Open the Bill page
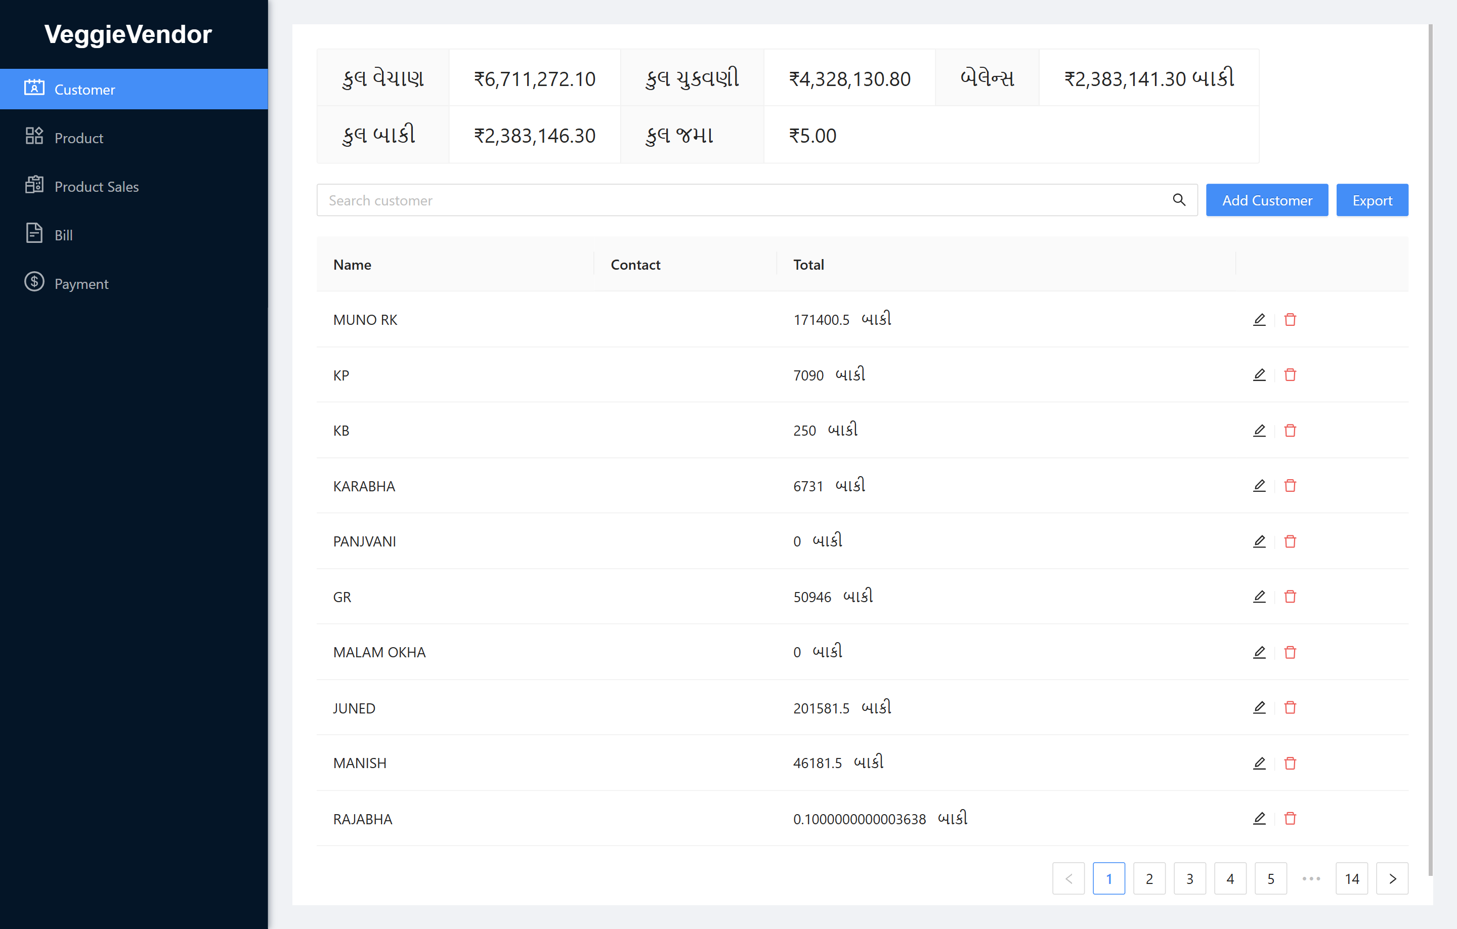The image size is (1457, 929). pos(63,235)
